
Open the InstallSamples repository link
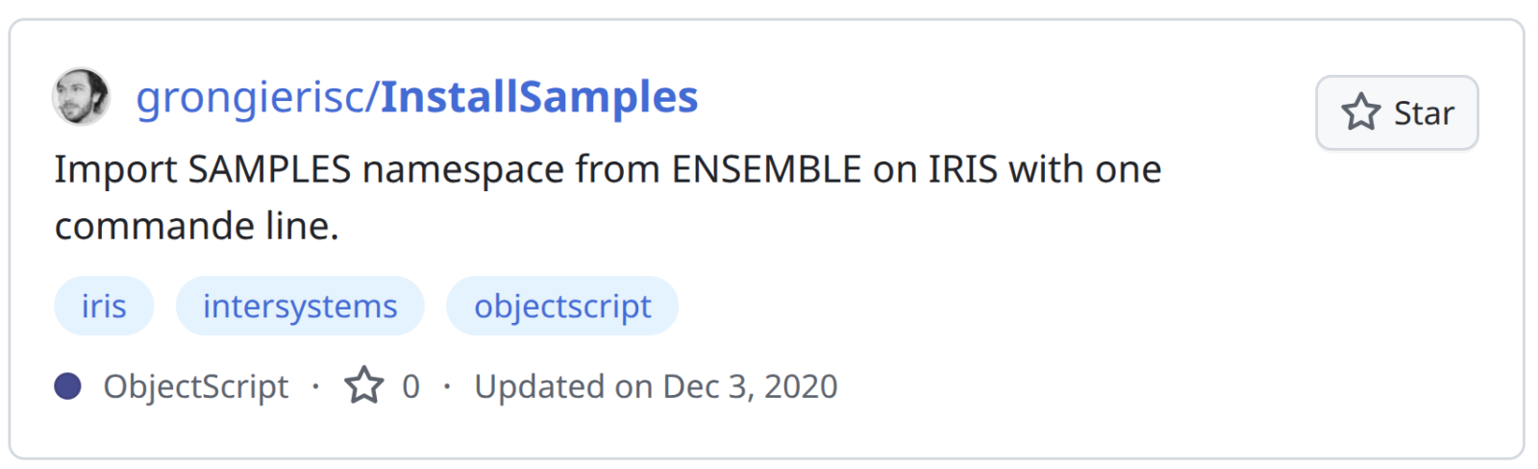(x=539, y=98)
